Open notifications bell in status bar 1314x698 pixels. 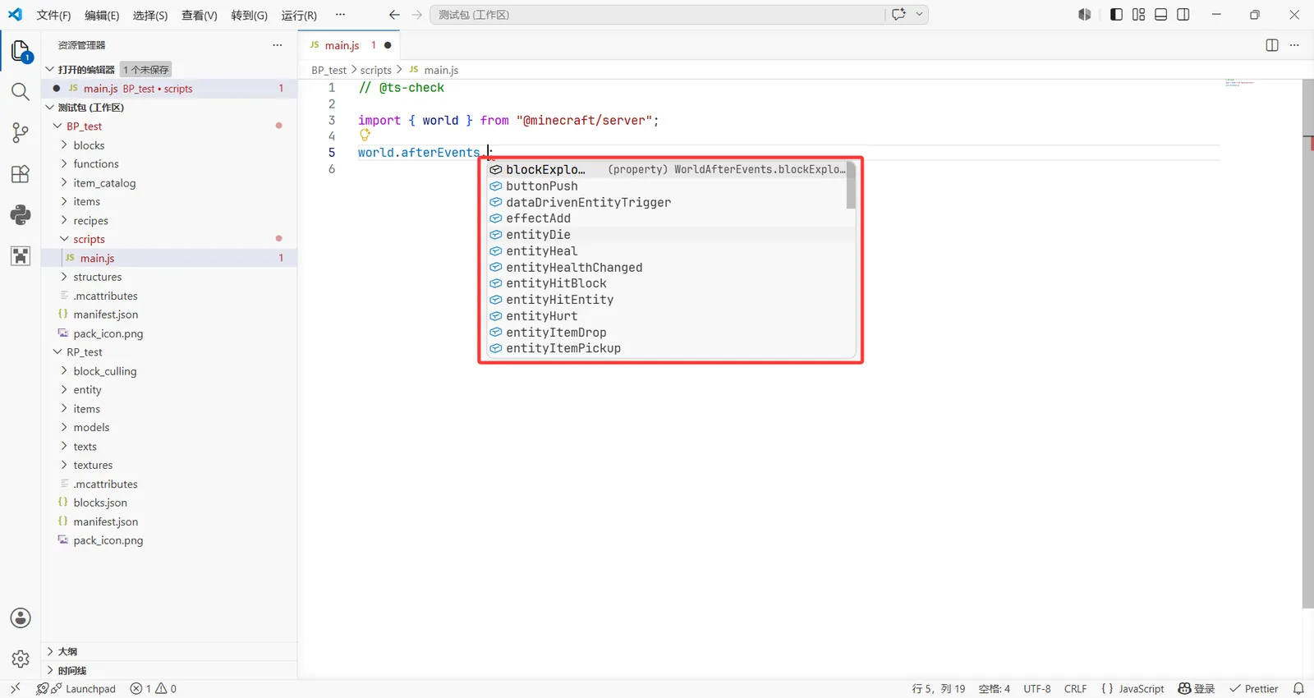tap(1298, 689)
